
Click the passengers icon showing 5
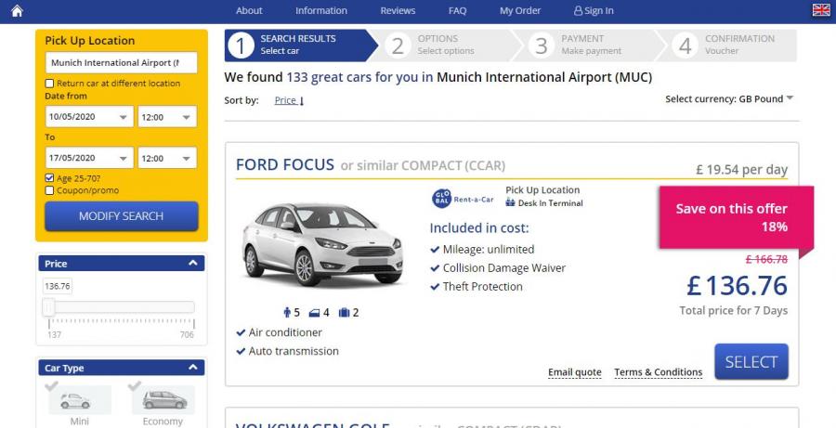[x=287, y=313]
